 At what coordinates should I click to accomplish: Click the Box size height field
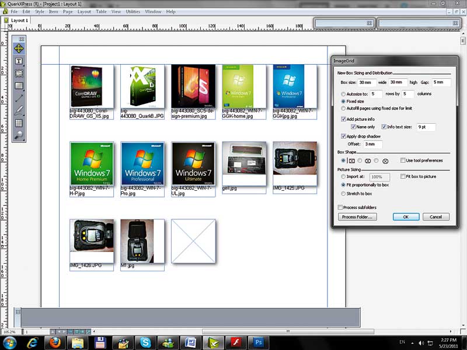coord(398,82)
